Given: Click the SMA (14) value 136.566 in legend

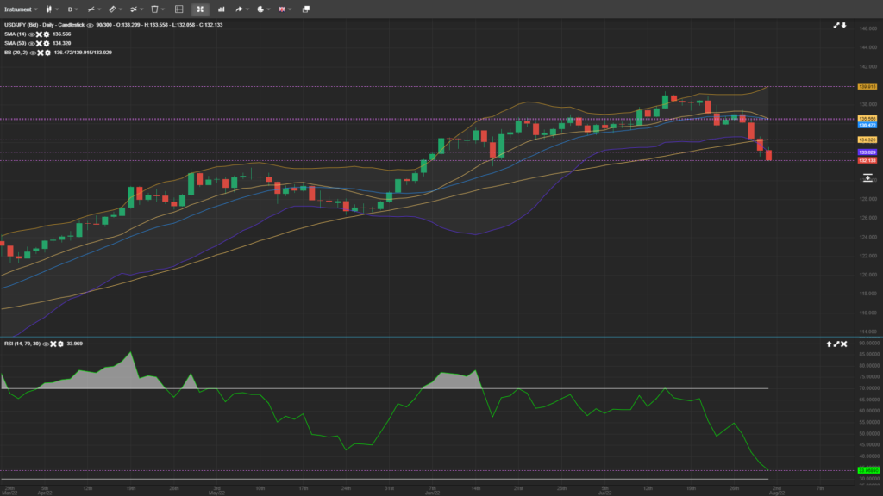Looking at the screenshot, I should (62, 34).
